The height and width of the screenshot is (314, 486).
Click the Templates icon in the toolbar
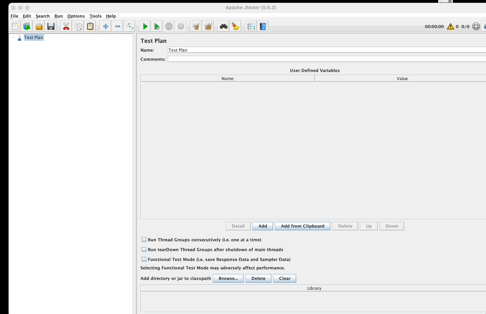click(27, 26)
